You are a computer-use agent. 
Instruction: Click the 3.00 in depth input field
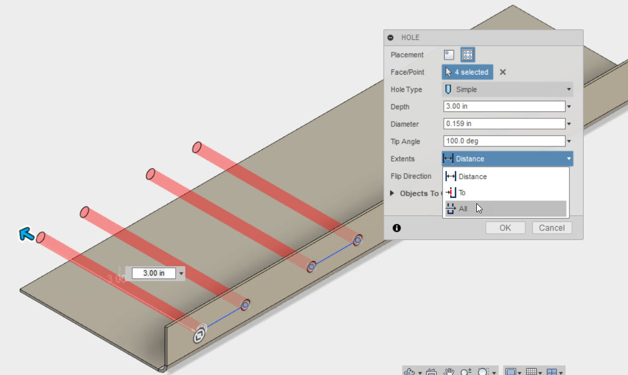[x=502, y=106]
